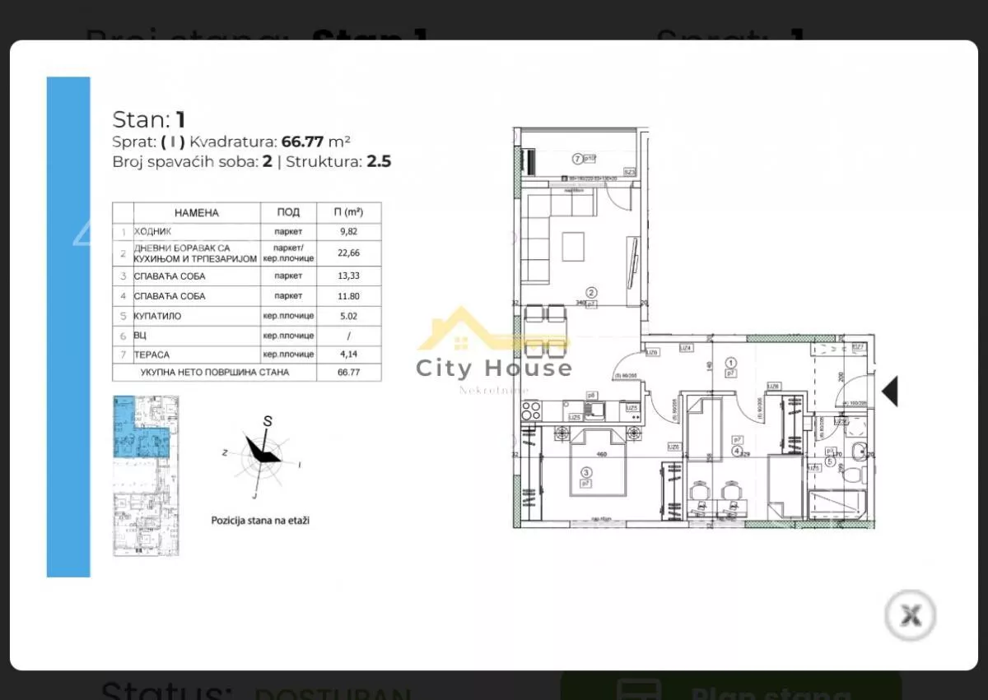The image size is (988, 700).
Task: Select room marker 1 in the hallway
Action: [729, 363]
